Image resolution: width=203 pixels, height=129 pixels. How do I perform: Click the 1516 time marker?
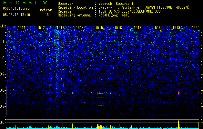pyautogui.click(x=118, y=27)
